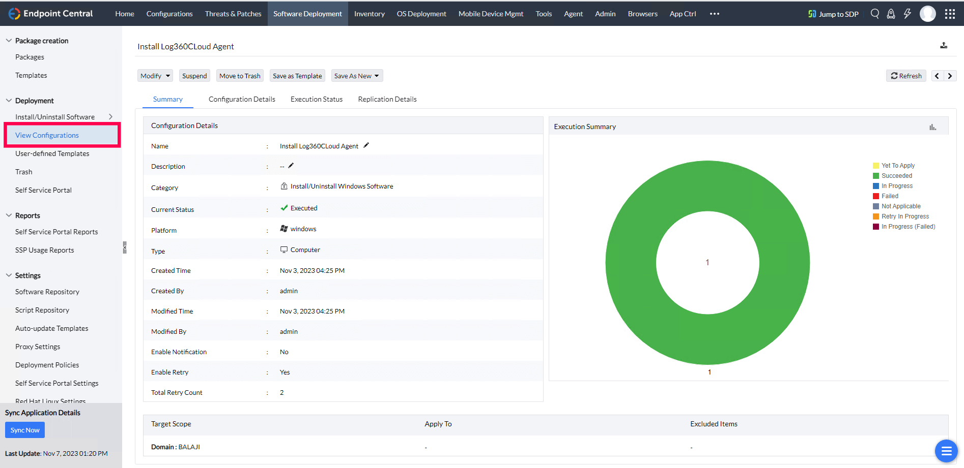
Task: Open Self Service Portal Reports
Action: (56, 232)
